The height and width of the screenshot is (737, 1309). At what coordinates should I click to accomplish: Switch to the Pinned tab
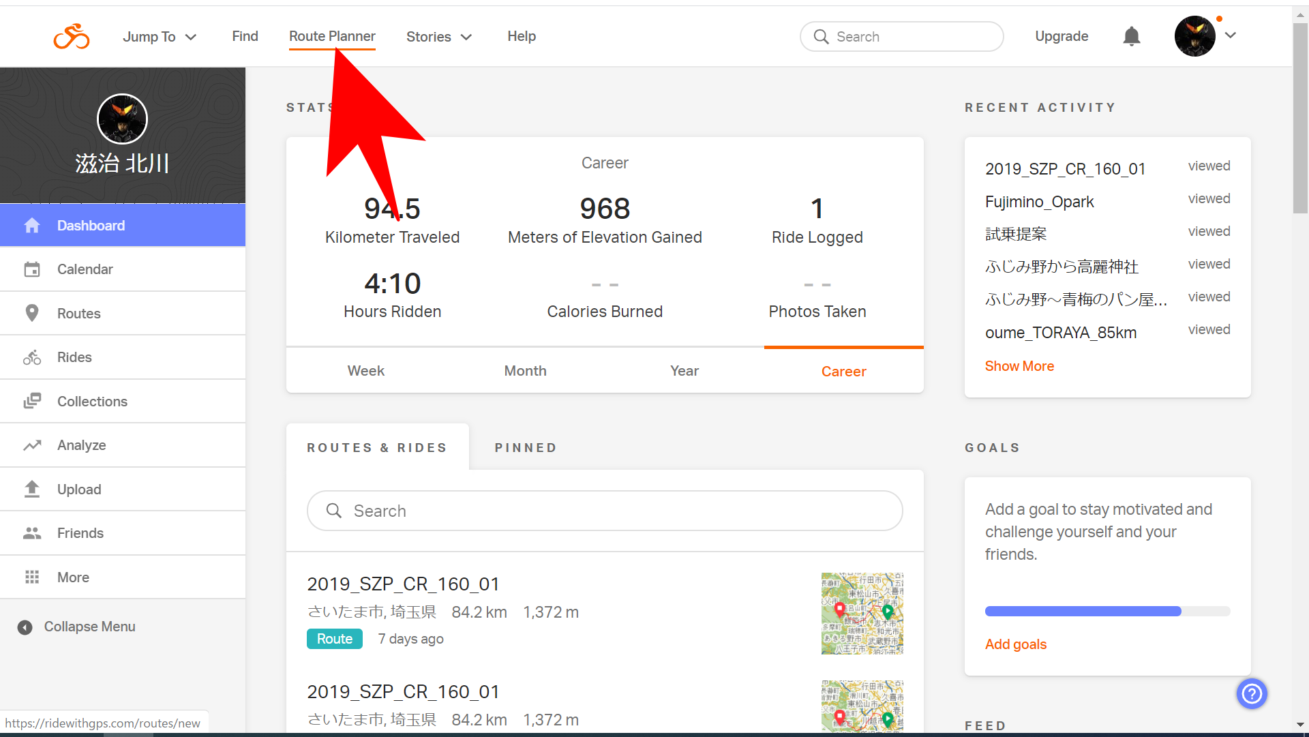tap(526, 448)
